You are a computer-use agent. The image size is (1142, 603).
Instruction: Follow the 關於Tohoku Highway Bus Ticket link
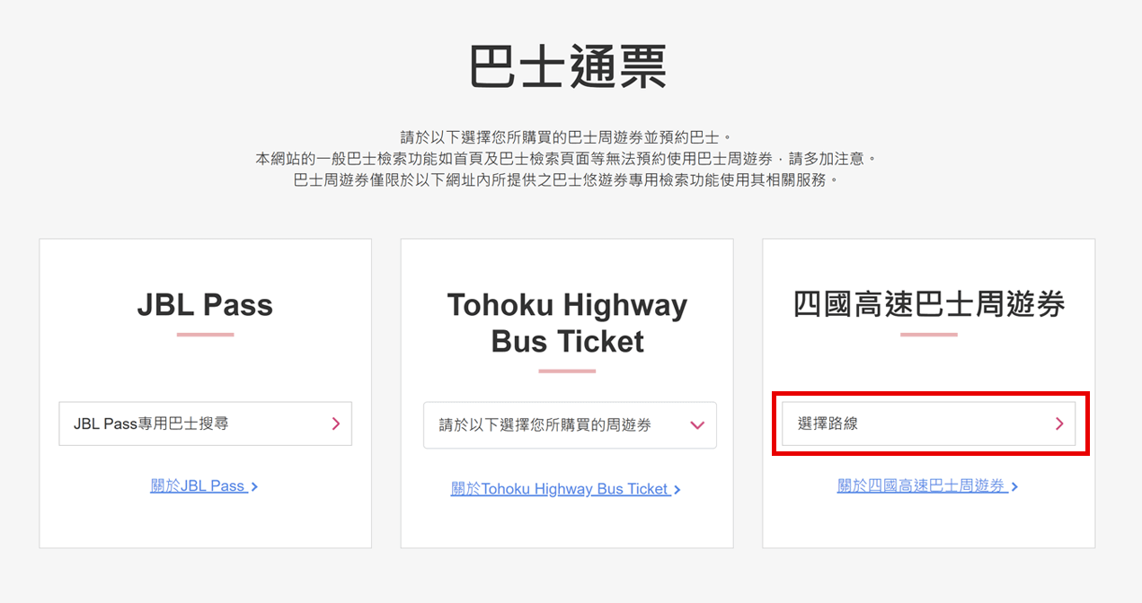tap(560, 489)
